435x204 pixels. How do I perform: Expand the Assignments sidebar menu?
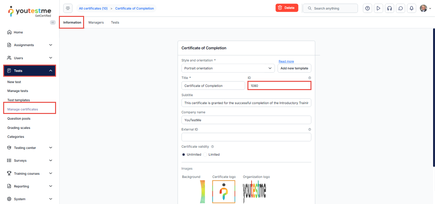tap(30, 45)
